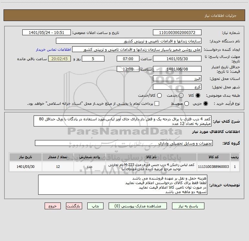Click the جزئیات اطلاعات نیاز header title
The image size is (249, 241).
pyautogui.click(x=220, y=16)
